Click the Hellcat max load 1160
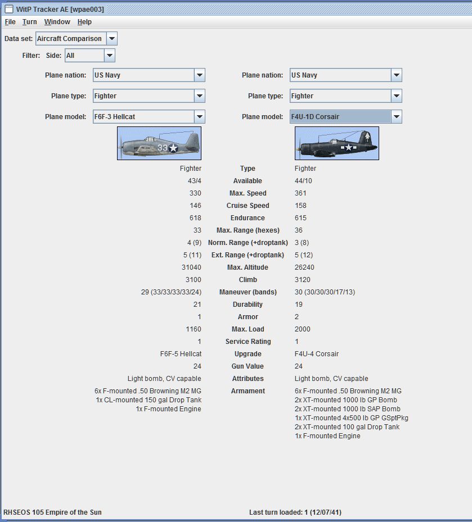Viewport: 472px width, 522px height. (194, 329)
